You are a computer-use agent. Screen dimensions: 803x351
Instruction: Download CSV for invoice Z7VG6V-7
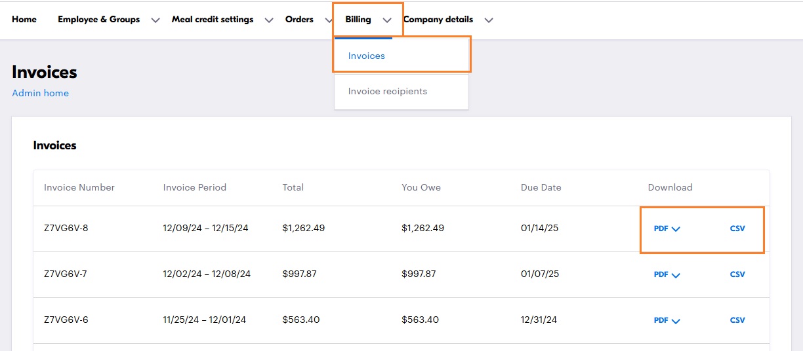[x=737, y=274]
